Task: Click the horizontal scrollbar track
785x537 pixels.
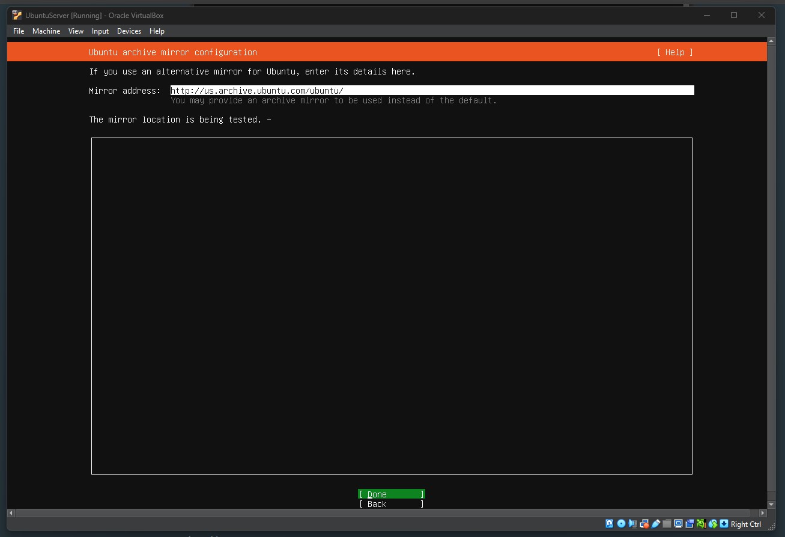Action: pyautogui.click(x=384, y=514)
